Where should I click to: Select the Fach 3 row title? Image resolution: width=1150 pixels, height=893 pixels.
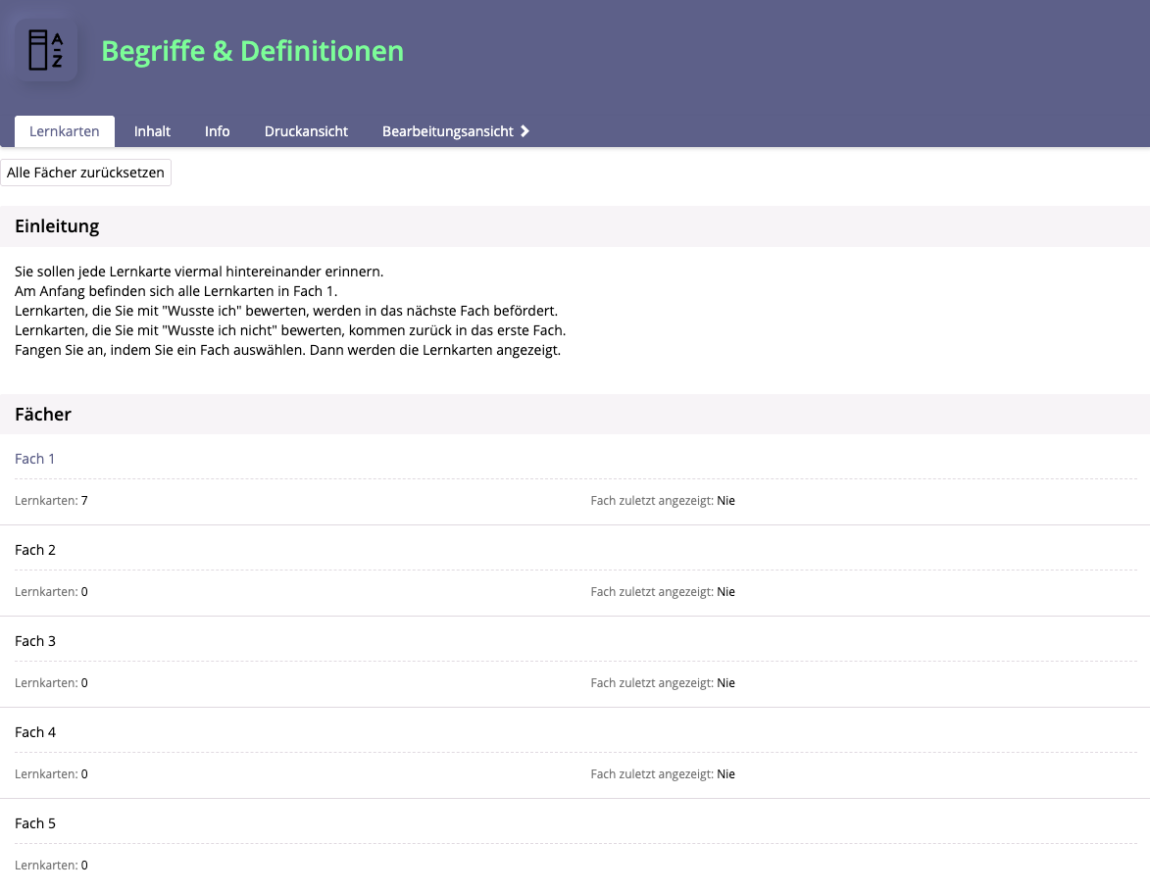[35, 641]
